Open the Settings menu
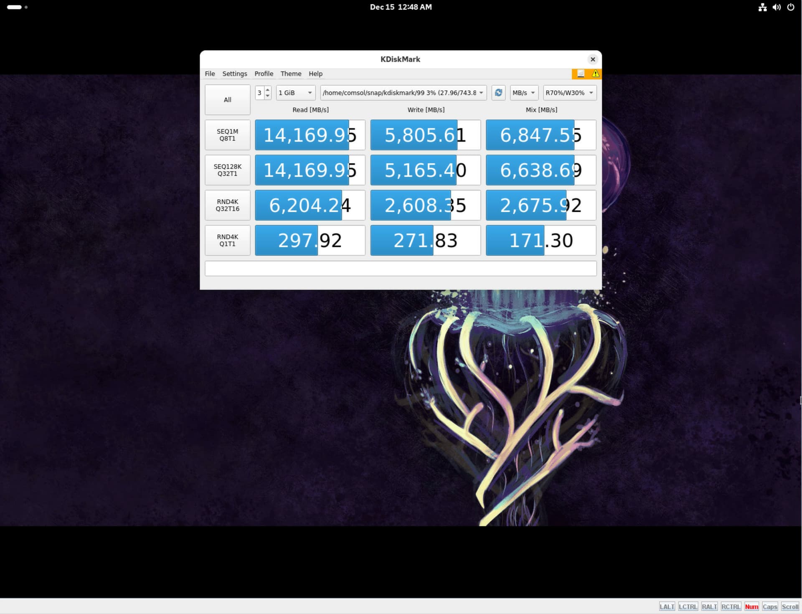802x614 pixels. point(235,74)
